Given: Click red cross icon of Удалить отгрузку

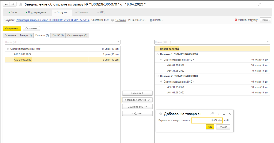Looking at the screenshot, I should 236,20.
